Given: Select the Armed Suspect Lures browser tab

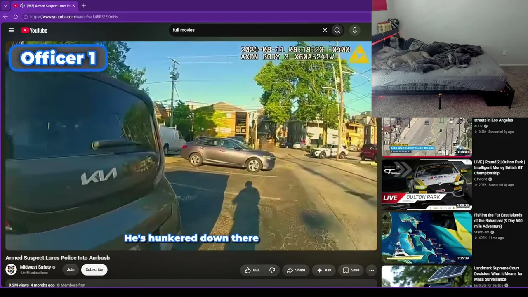Looking at the screenshot, I should (45, 6).
